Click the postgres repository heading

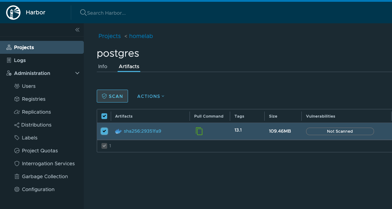pos(118,53)
